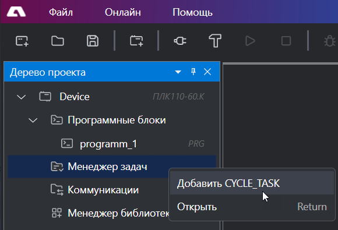Click the ПЛК110-60.К device label
The height and width of the screenshot is (230, 338).
click(178, 97)
